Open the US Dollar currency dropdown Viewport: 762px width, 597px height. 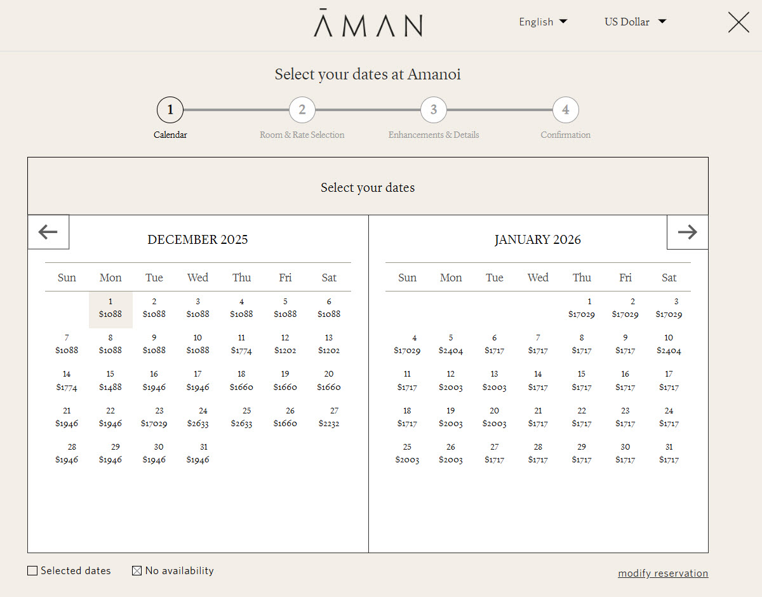(x=635, y=22)
